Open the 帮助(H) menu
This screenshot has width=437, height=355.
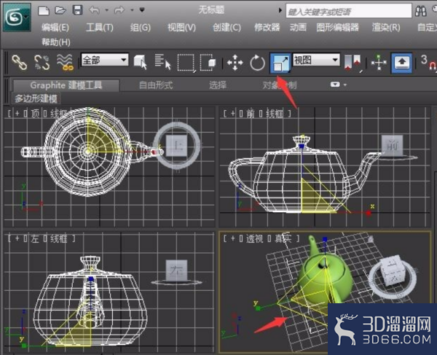56,42
